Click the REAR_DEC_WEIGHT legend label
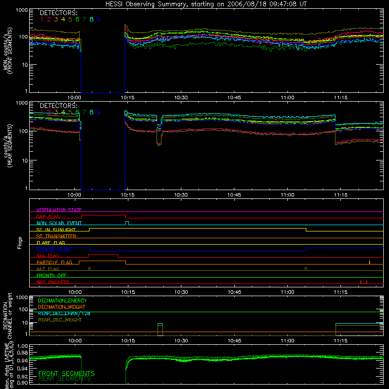 click(x=60, y=320)
